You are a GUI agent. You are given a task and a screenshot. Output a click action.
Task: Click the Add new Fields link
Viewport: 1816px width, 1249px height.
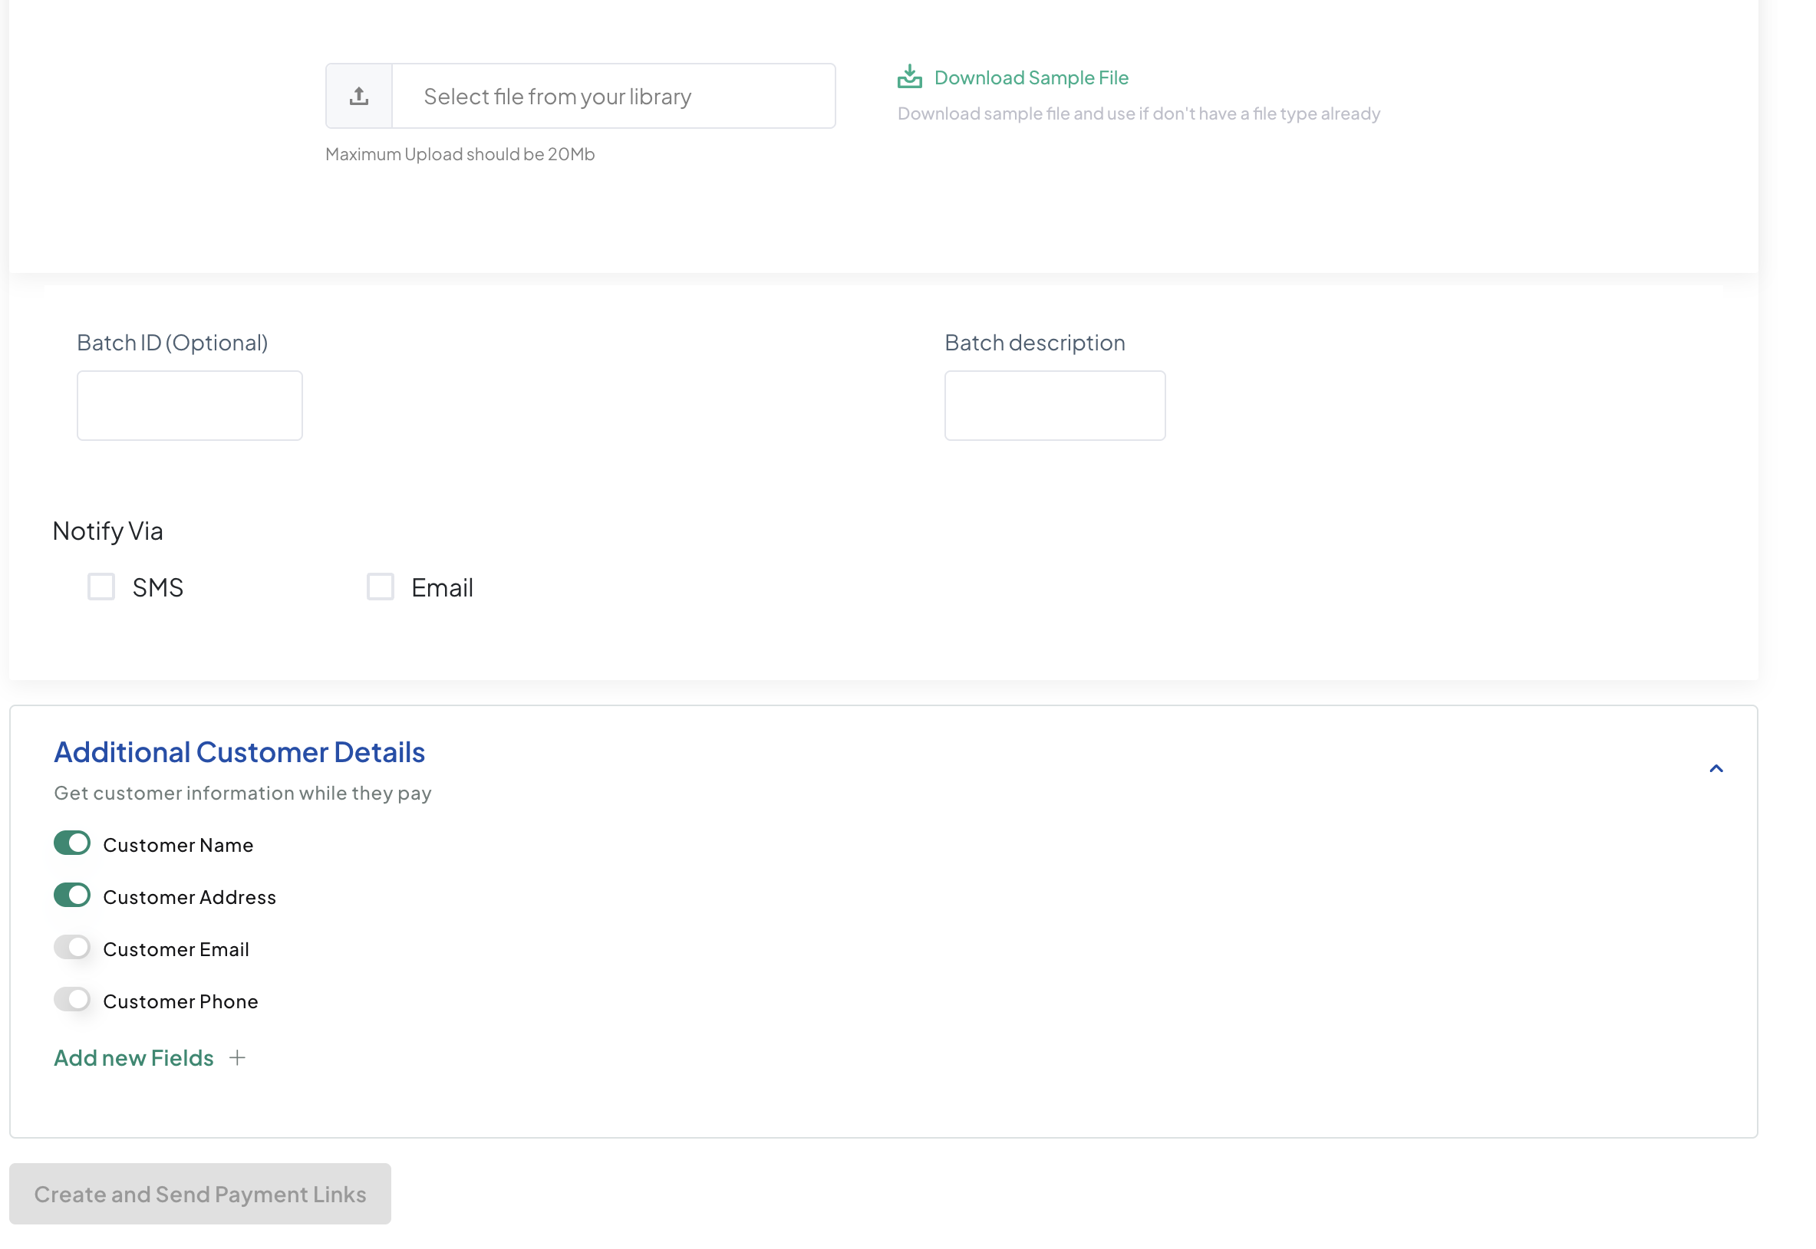pyautogui.click(x=134, y=1058)
